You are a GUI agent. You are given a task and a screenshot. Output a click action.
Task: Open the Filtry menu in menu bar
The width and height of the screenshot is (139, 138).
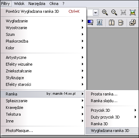6,4
